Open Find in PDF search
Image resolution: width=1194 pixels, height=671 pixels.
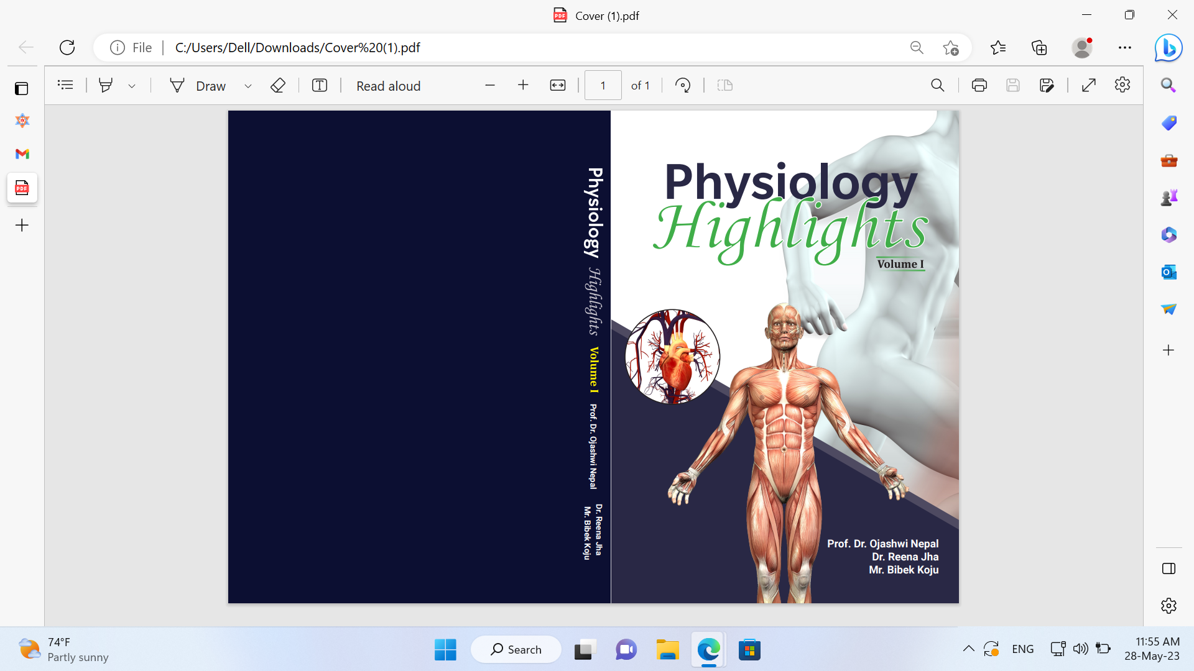pyautogui.click(x=938, y=85)
